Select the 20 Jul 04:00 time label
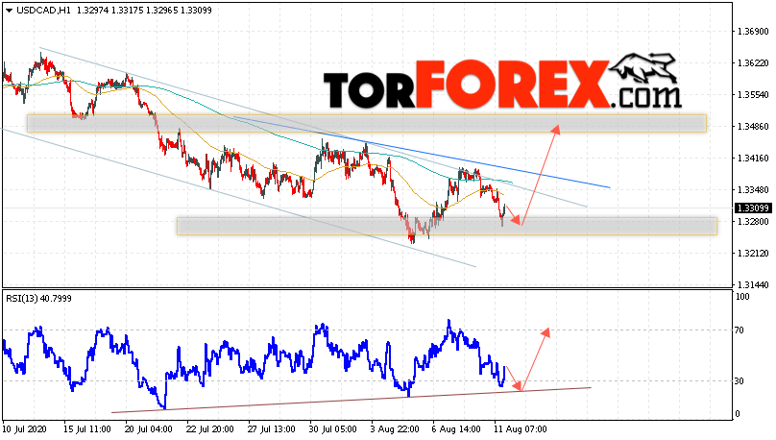This screenshot has height=440, width=776. (149, 429)
